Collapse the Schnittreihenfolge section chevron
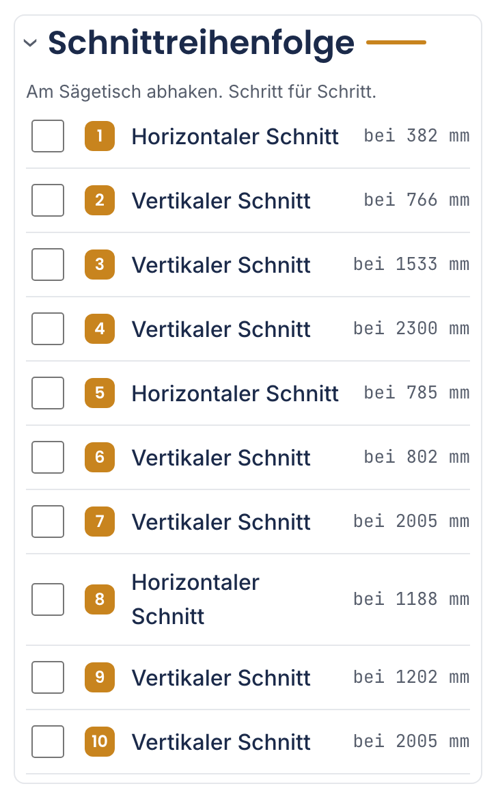The height and width of the screenshot is (797, 496). [x=31, y=42]
